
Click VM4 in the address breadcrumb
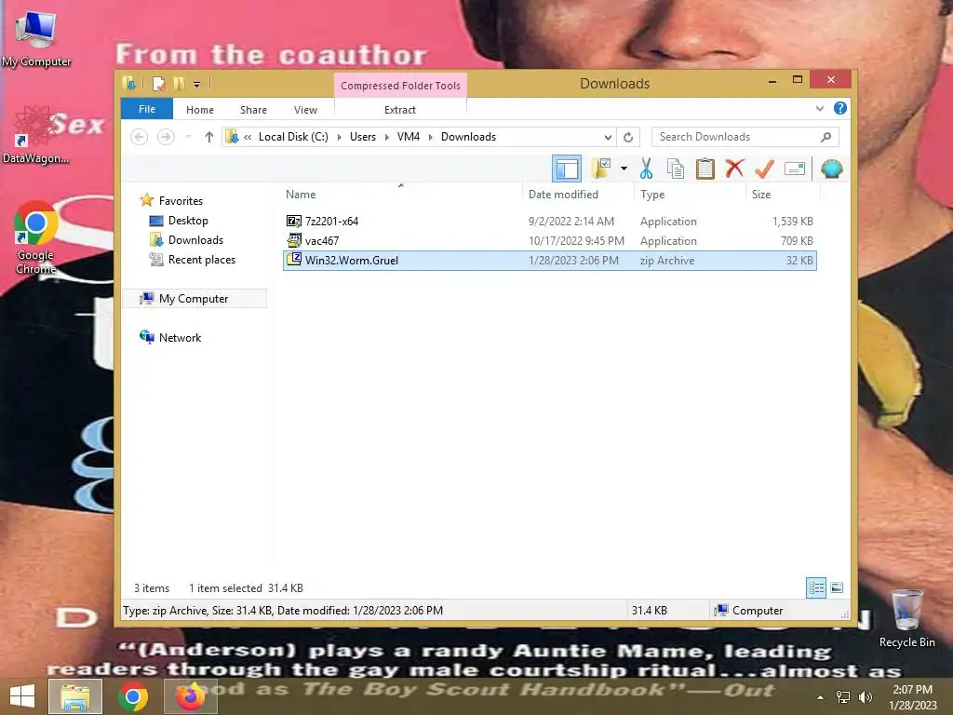pos(409,137)
